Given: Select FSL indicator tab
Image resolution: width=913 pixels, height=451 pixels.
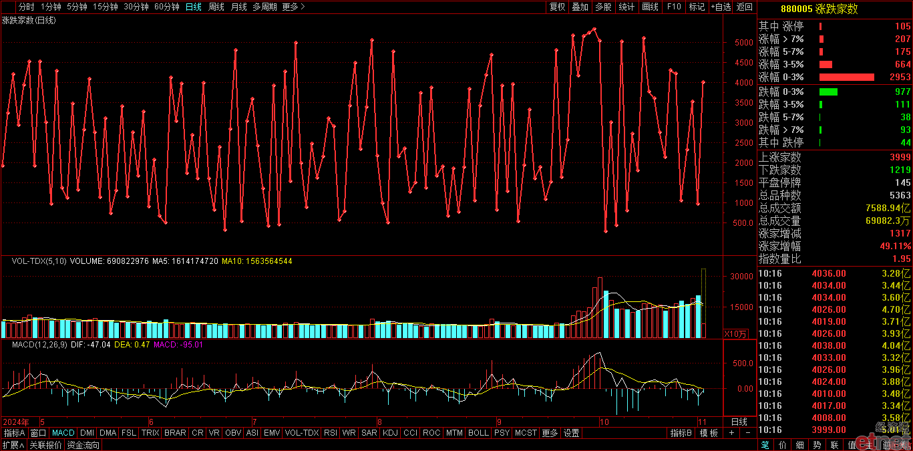Looking at the screenshot, I should tap(130, 433).
